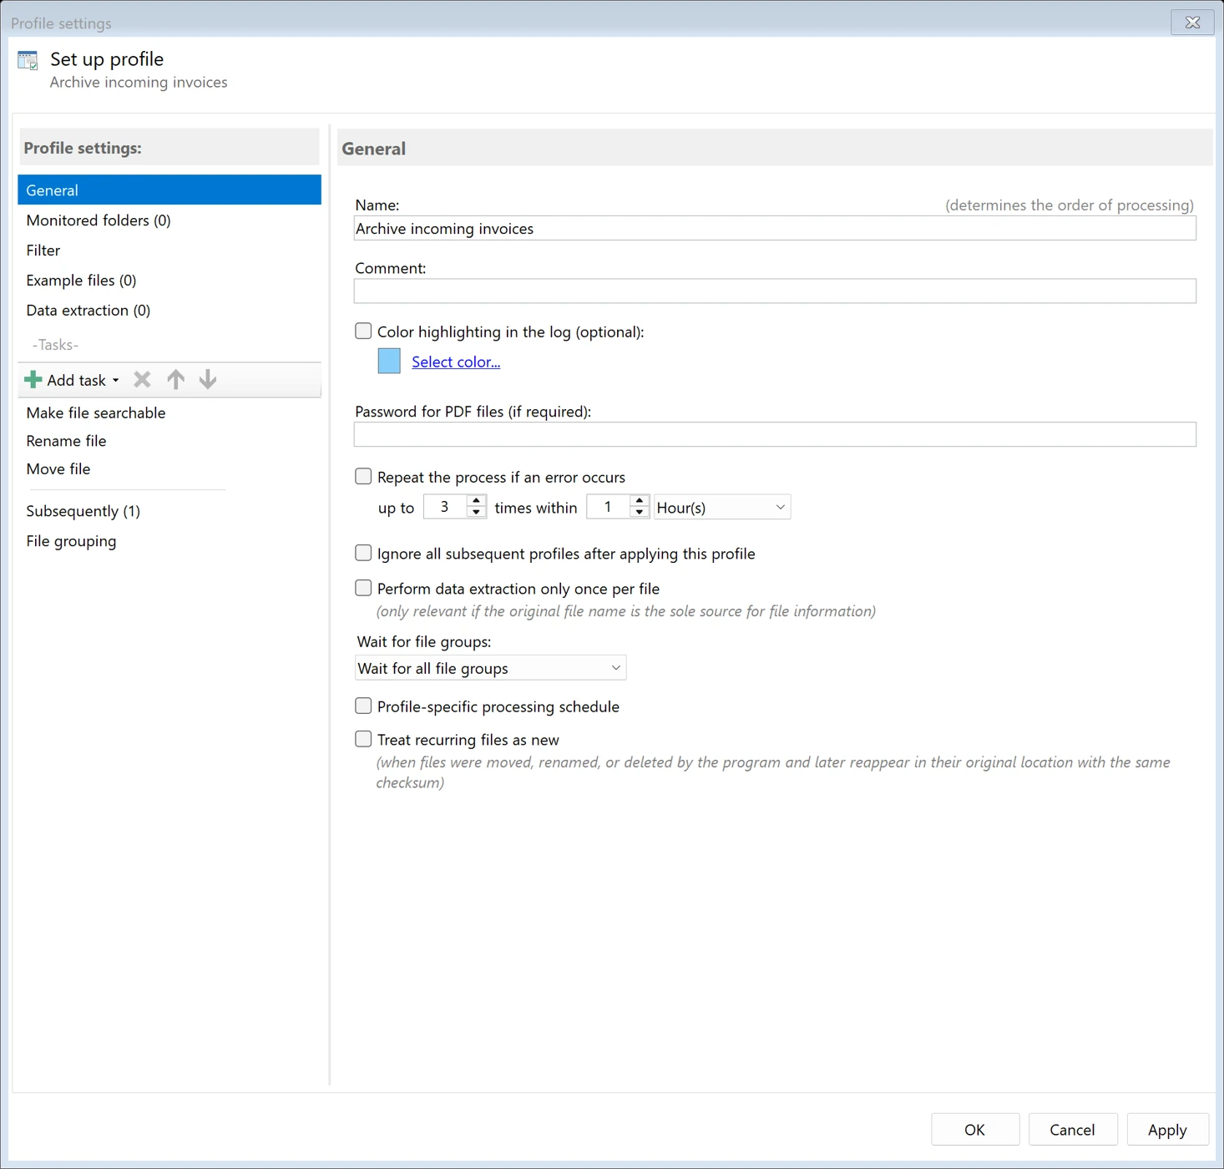Screen dimensions: 1224x1169
Task: Open Example files (0) section
Action: (x=169, y=281)
